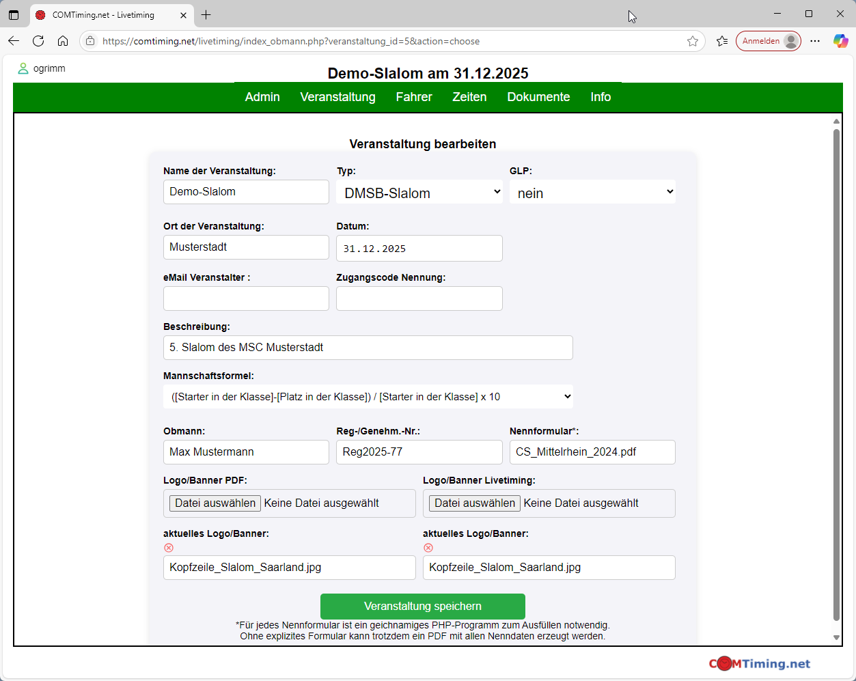Viewport: 856px width, 681px height.
Task: Open the Veranstaltung menu
Action: (x=338, y=97)
